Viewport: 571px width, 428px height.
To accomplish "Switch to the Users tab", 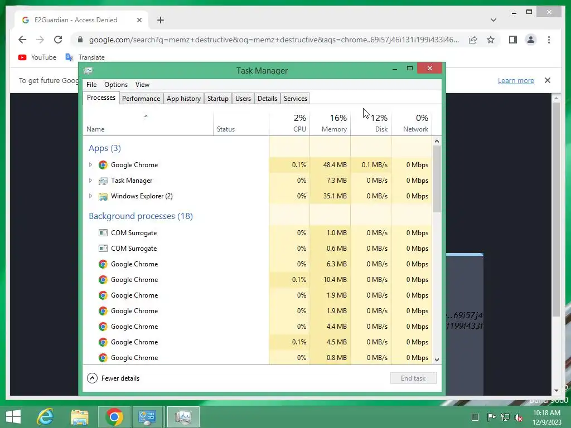I will pos(243,98).
